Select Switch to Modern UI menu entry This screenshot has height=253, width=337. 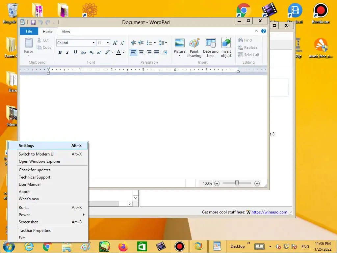(48, 154)
